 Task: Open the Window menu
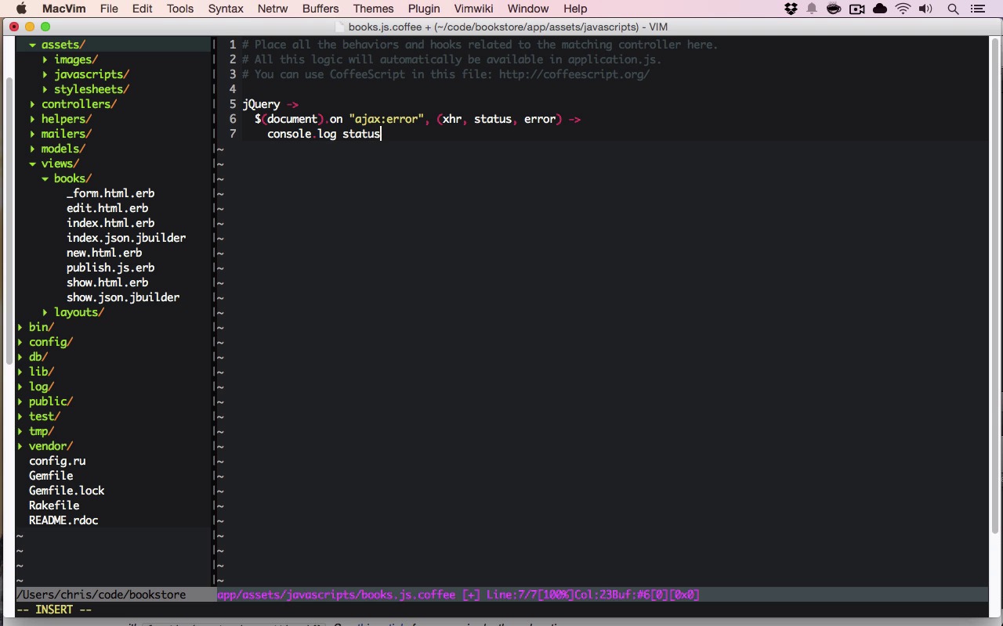(x=528, y=9)
